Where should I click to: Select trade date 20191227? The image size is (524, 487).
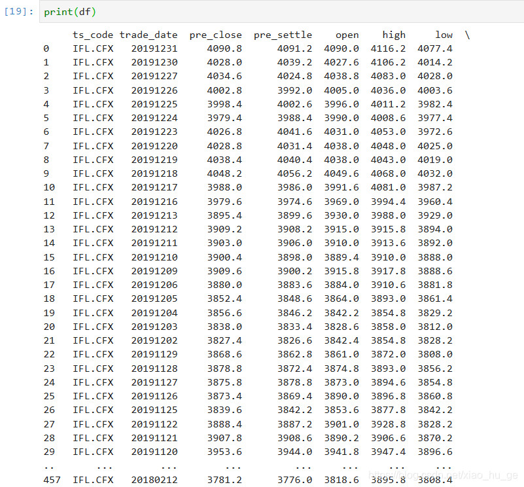pyautogui.click(x=154, y=77)
